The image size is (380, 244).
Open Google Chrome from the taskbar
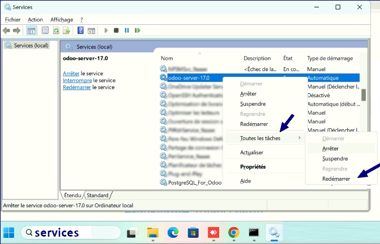click(x=234, y=233)
